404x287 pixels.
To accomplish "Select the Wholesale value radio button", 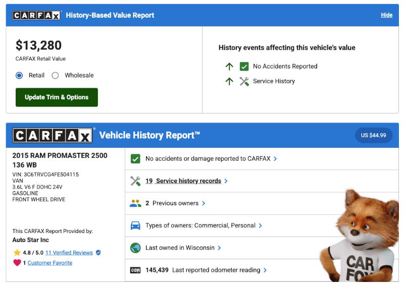I will [55, 76].
